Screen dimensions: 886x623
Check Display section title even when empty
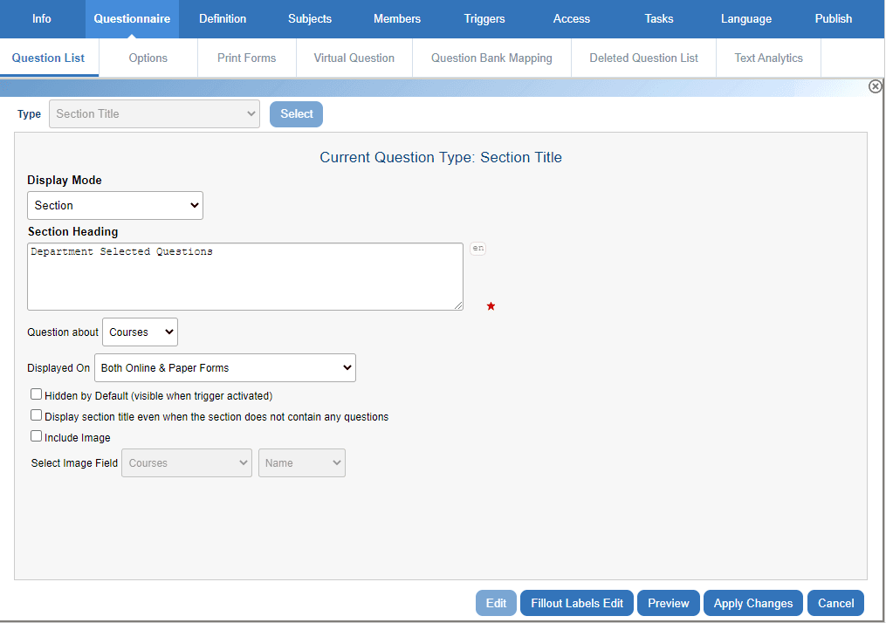[x=36, y=415]
